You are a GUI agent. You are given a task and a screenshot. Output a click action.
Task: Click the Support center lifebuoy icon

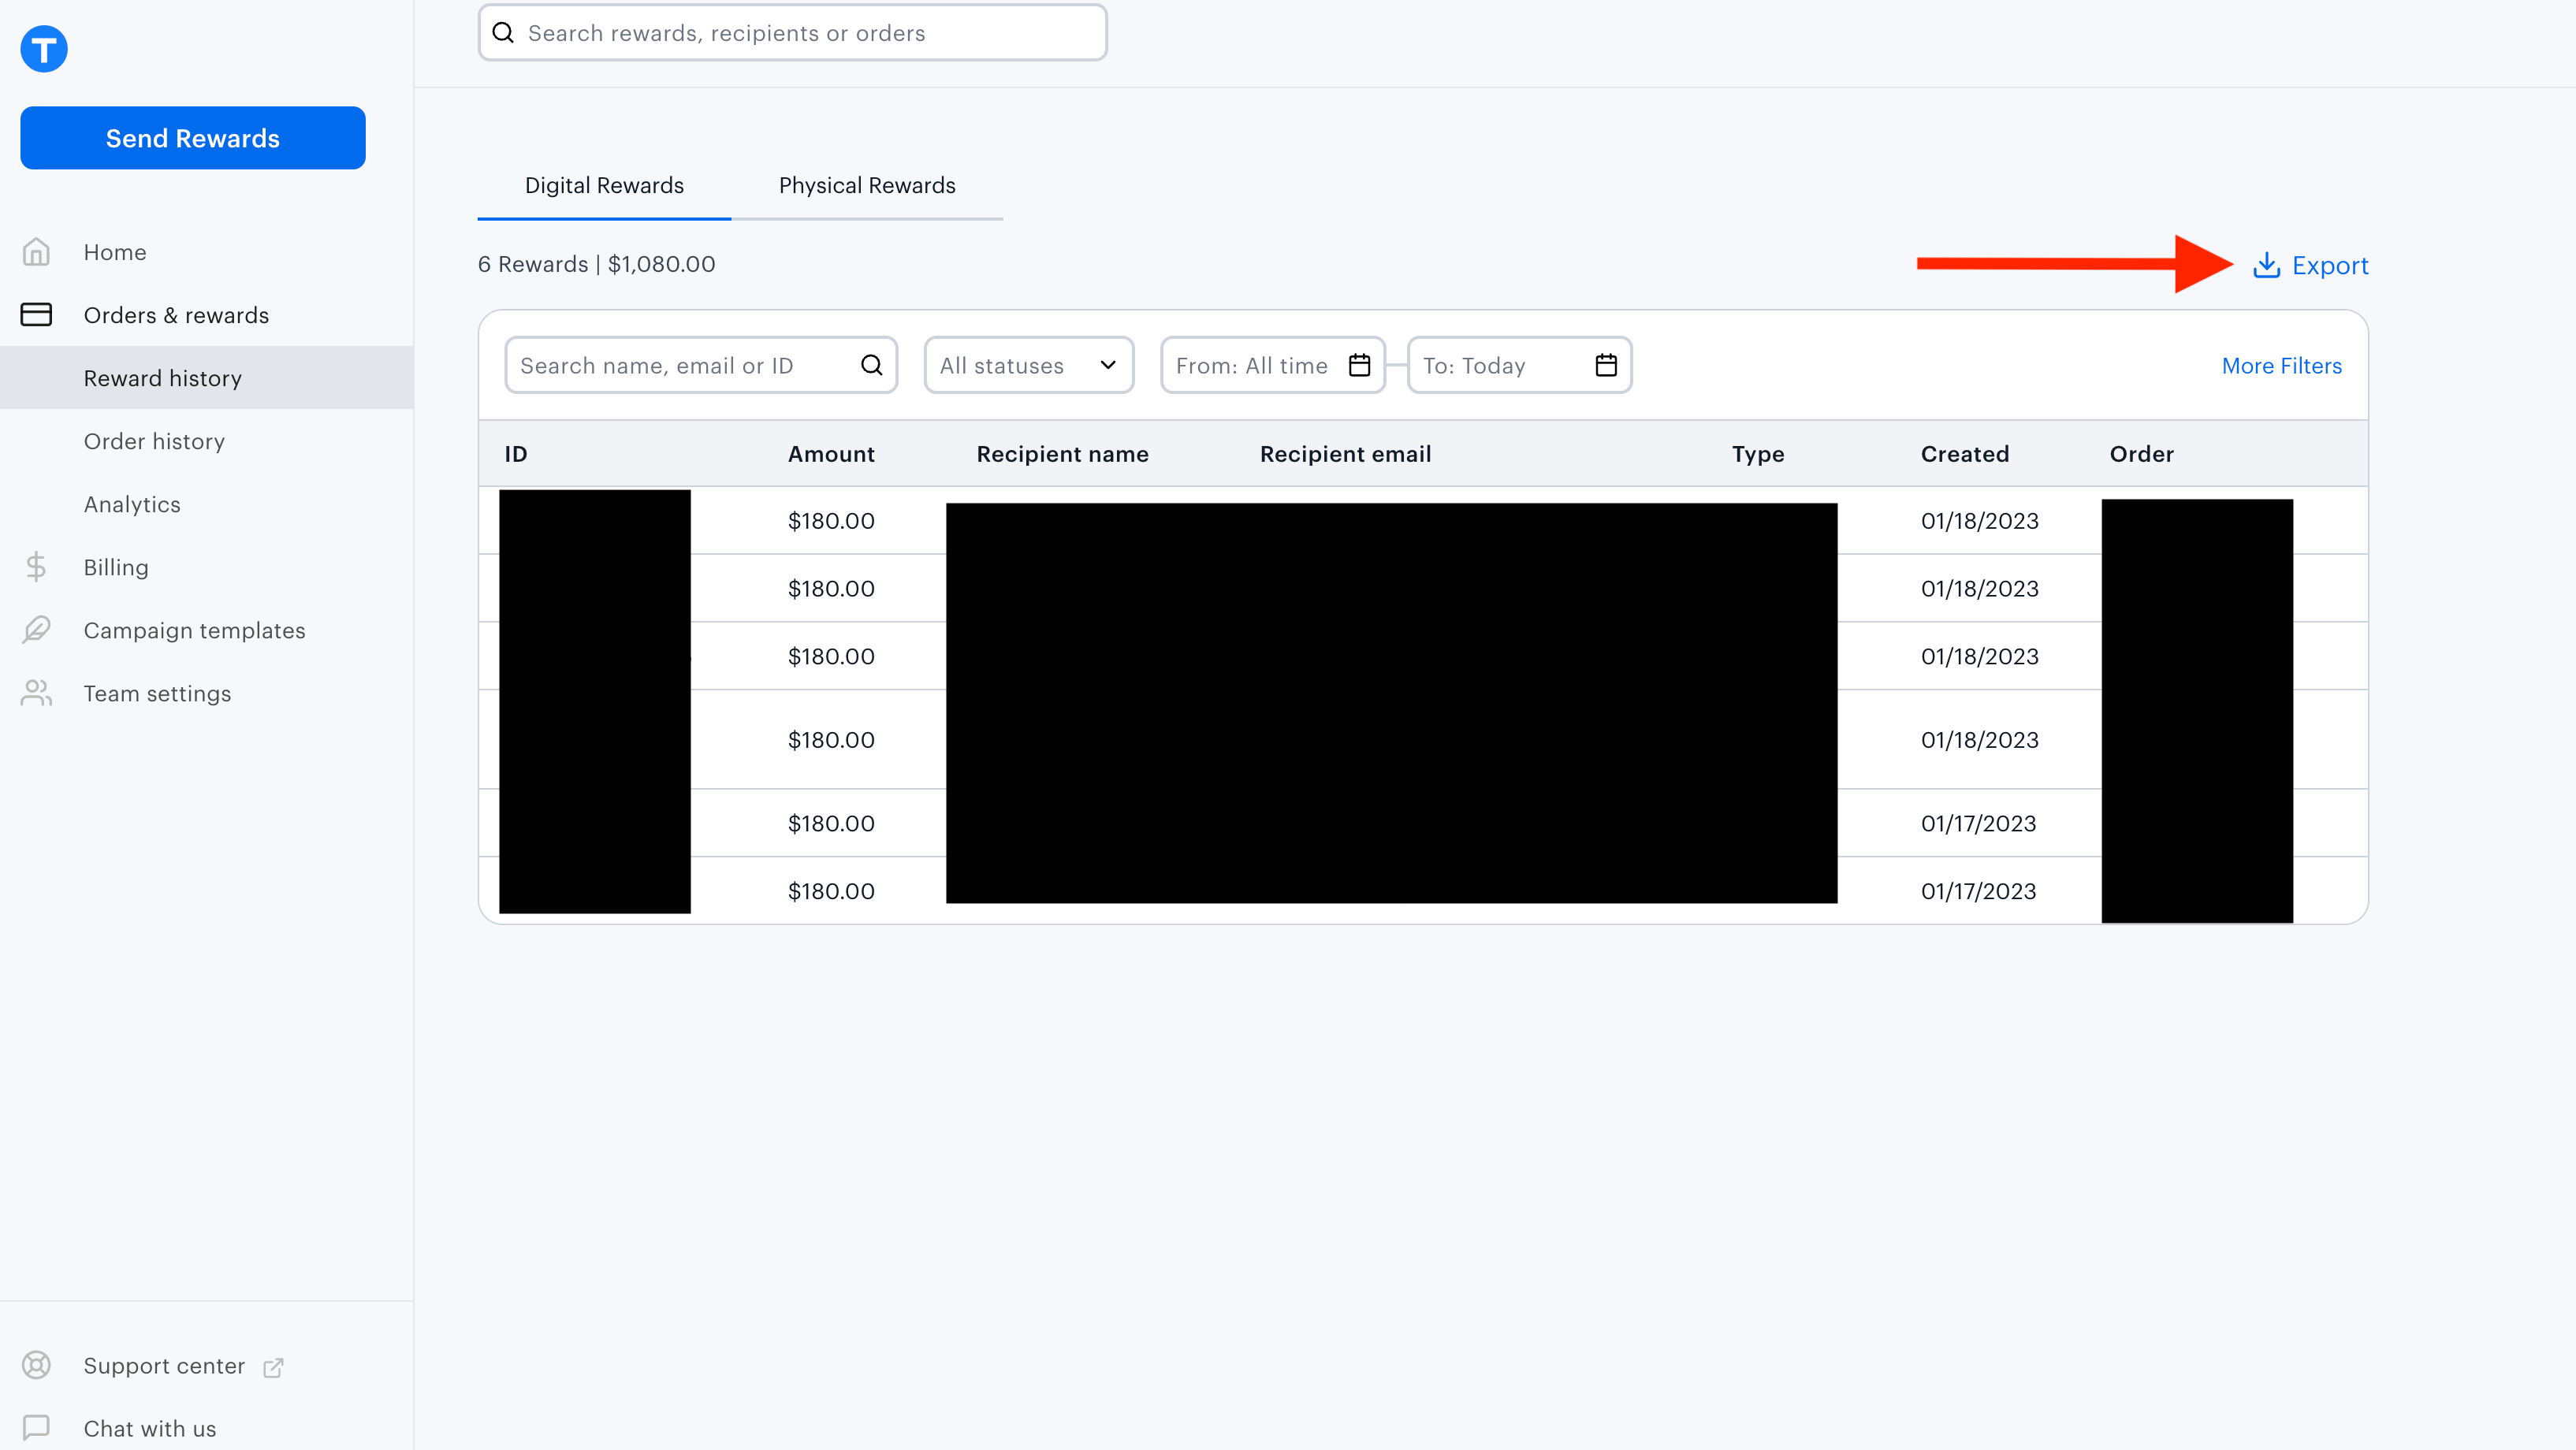(x=36, y=1365)
